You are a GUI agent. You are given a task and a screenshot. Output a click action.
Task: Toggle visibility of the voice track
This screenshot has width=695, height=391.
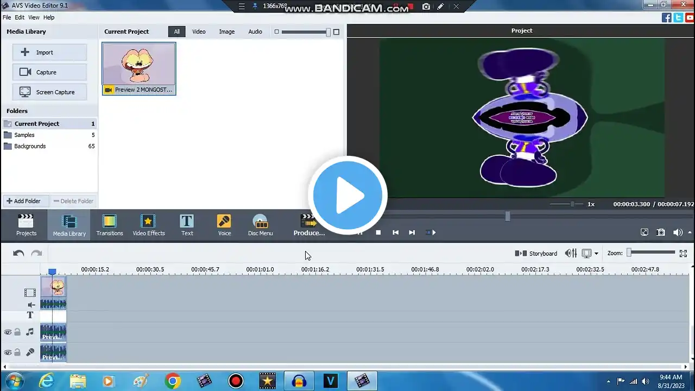click(x=8, y=352)
